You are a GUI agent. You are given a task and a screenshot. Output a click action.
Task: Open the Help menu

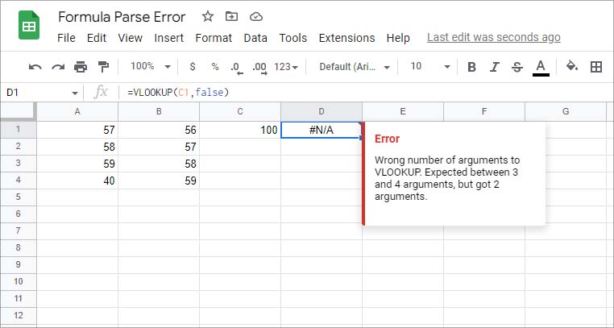coord(398,38)
